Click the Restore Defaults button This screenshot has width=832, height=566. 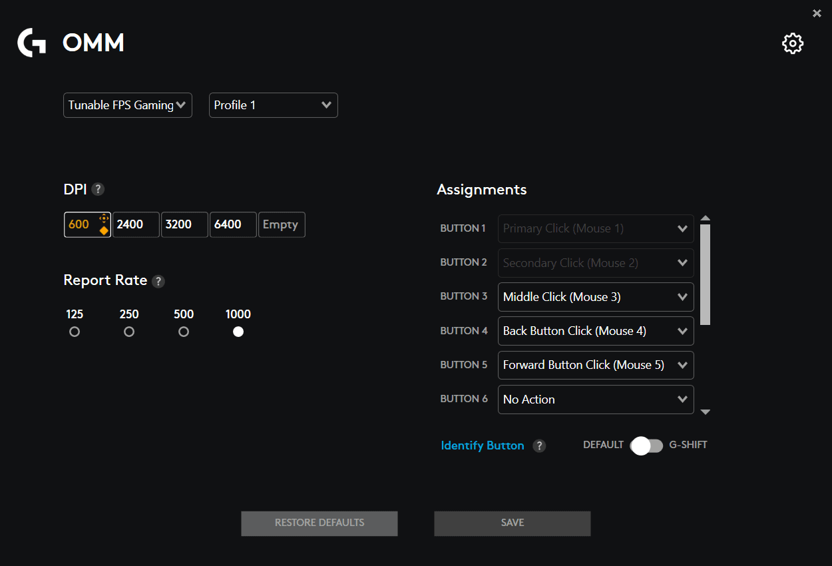(319, 523)
